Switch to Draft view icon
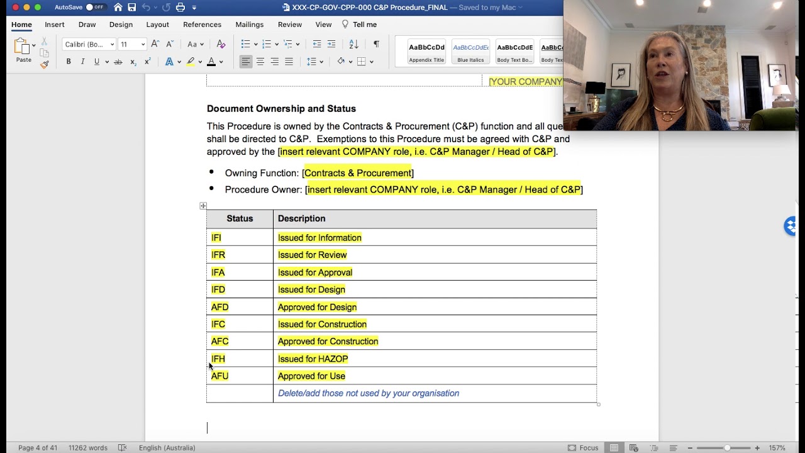Screen dimensions: 805x453 tap(673, 448)
